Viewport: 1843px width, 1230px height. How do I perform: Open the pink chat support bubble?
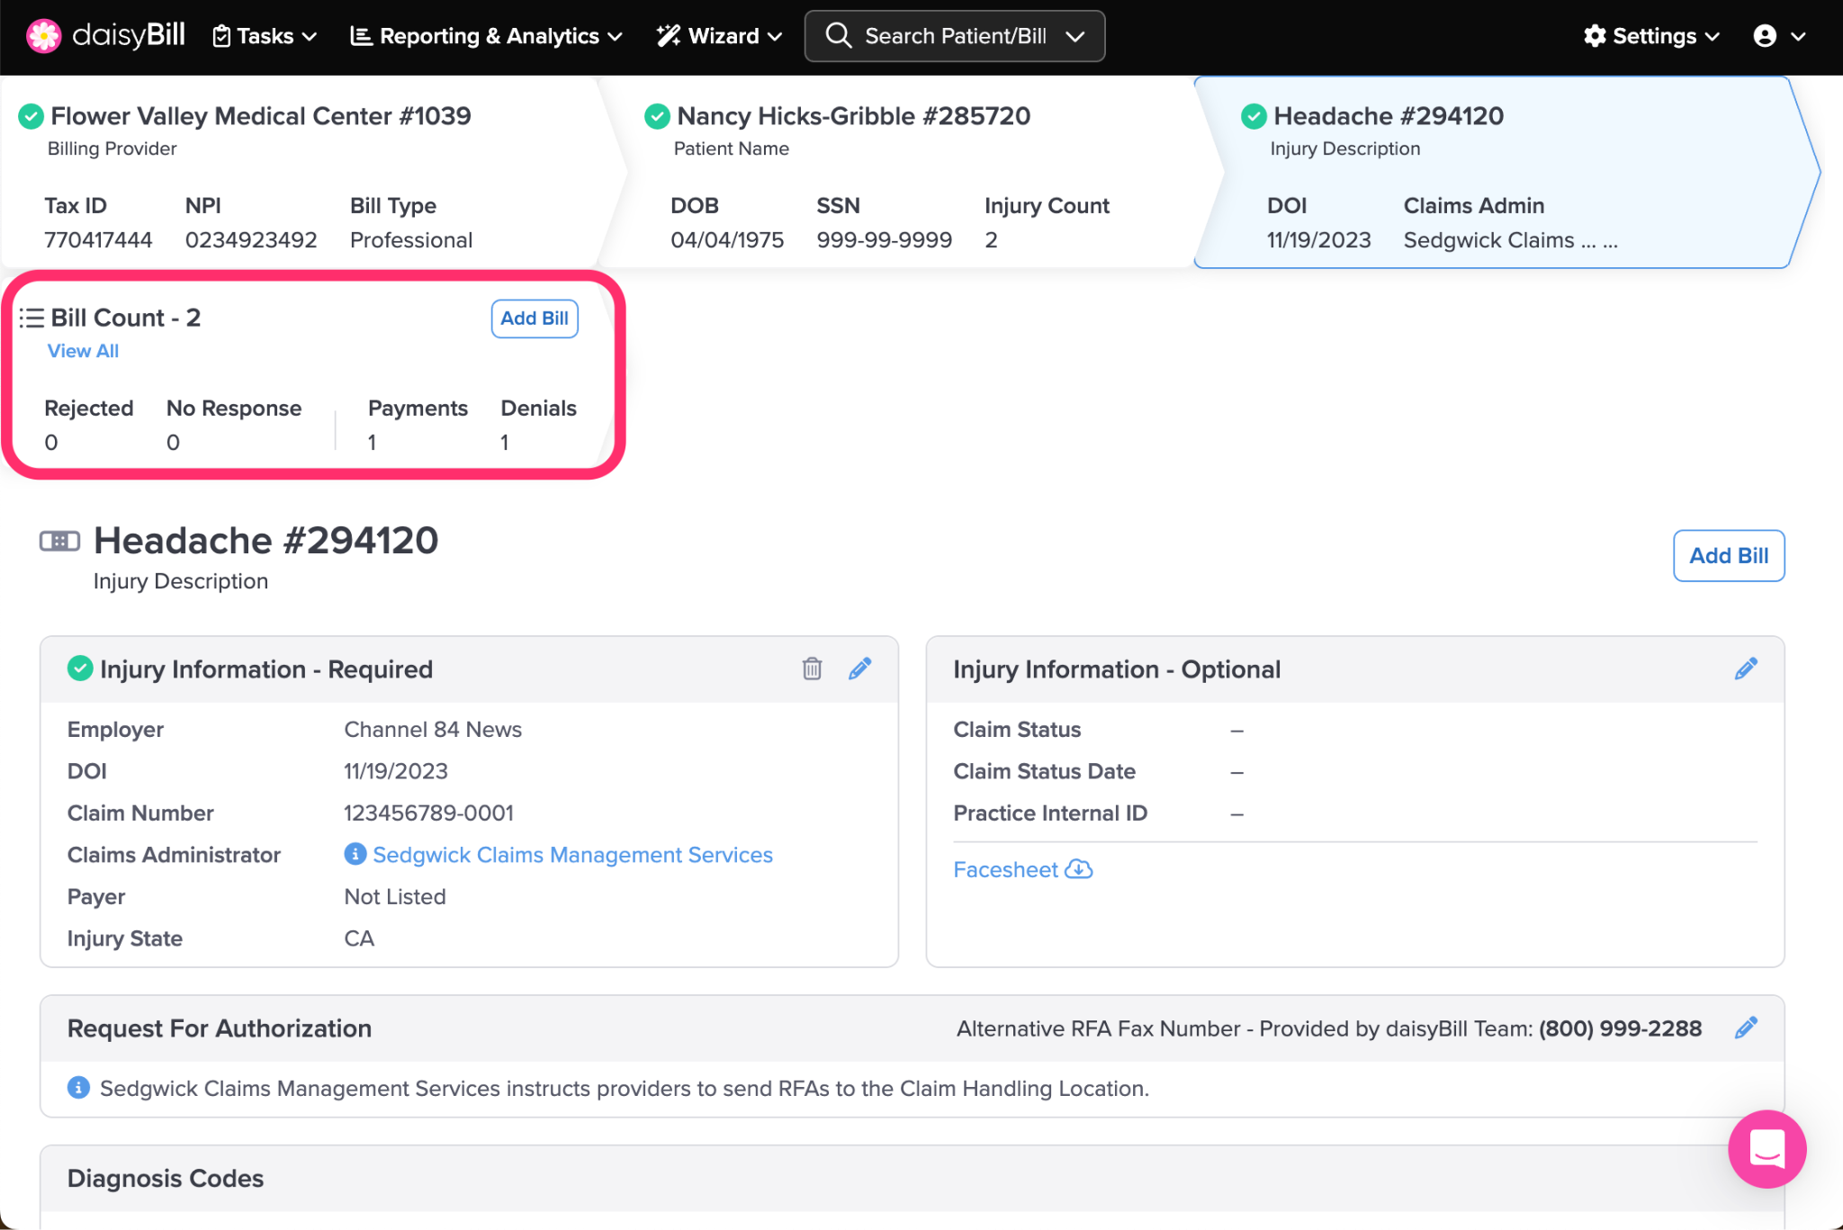1766,1148
